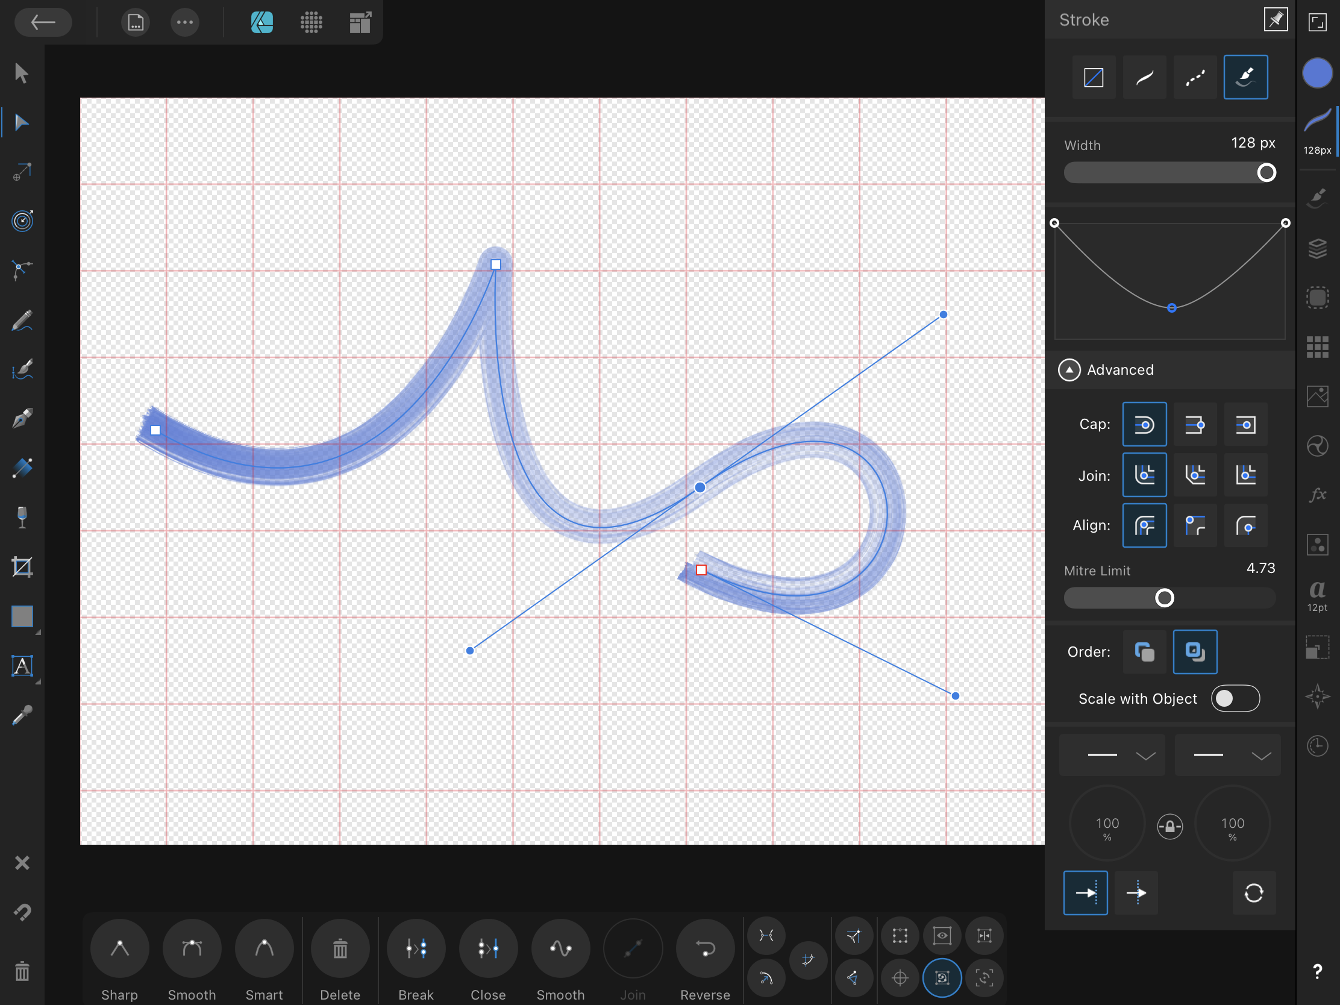This screenshot has width=1340, height=1005.
Task: Click the stroke Width slider handle
Action: click(1266, 173)
